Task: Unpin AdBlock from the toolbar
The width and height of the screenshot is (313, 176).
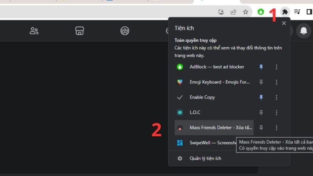Action: pyautogui.click(x=261, y=67)
